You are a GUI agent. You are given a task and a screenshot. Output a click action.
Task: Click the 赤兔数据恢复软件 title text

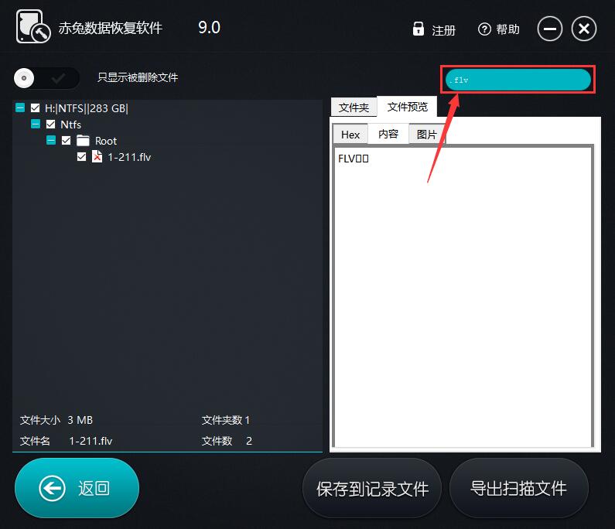click(x=110, y=28)
